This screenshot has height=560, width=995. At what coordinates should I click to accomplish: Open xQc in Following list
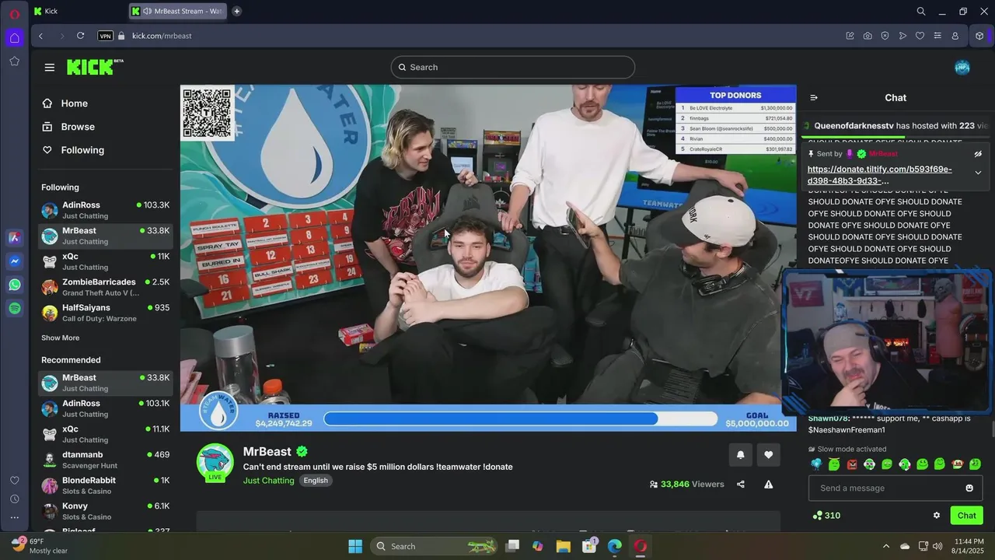click(x=106, y=261)
